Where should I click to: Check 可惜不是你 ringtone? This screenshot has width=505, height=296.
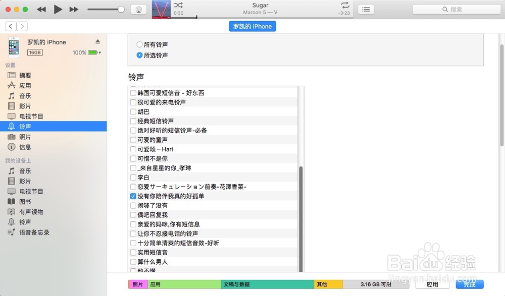(x=133, y=159)
